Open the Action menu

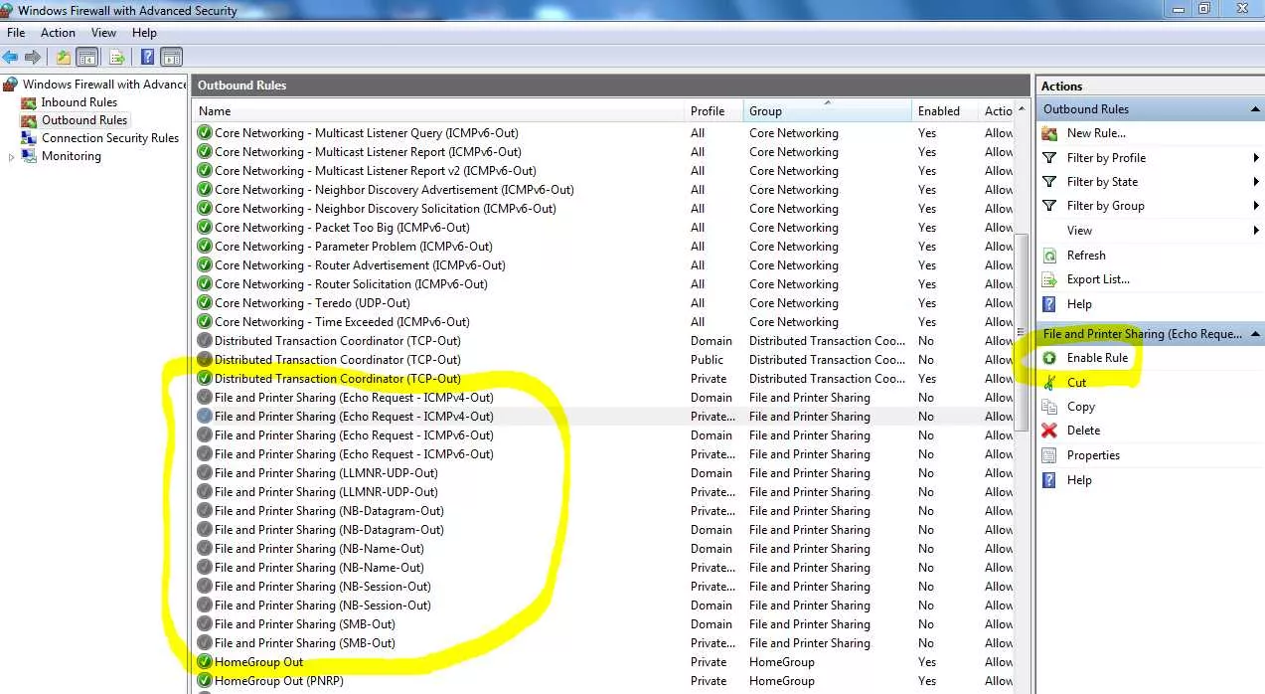[x=59, y=33]
